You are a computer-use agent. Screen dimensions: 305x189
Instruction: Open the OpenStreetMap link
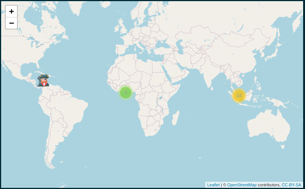[242, 185]
